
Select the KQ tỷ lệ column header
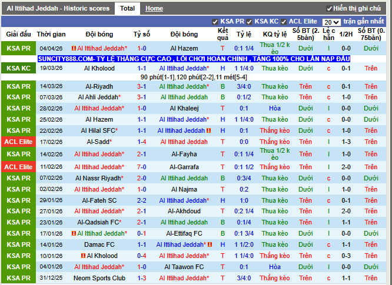point(275,34)
